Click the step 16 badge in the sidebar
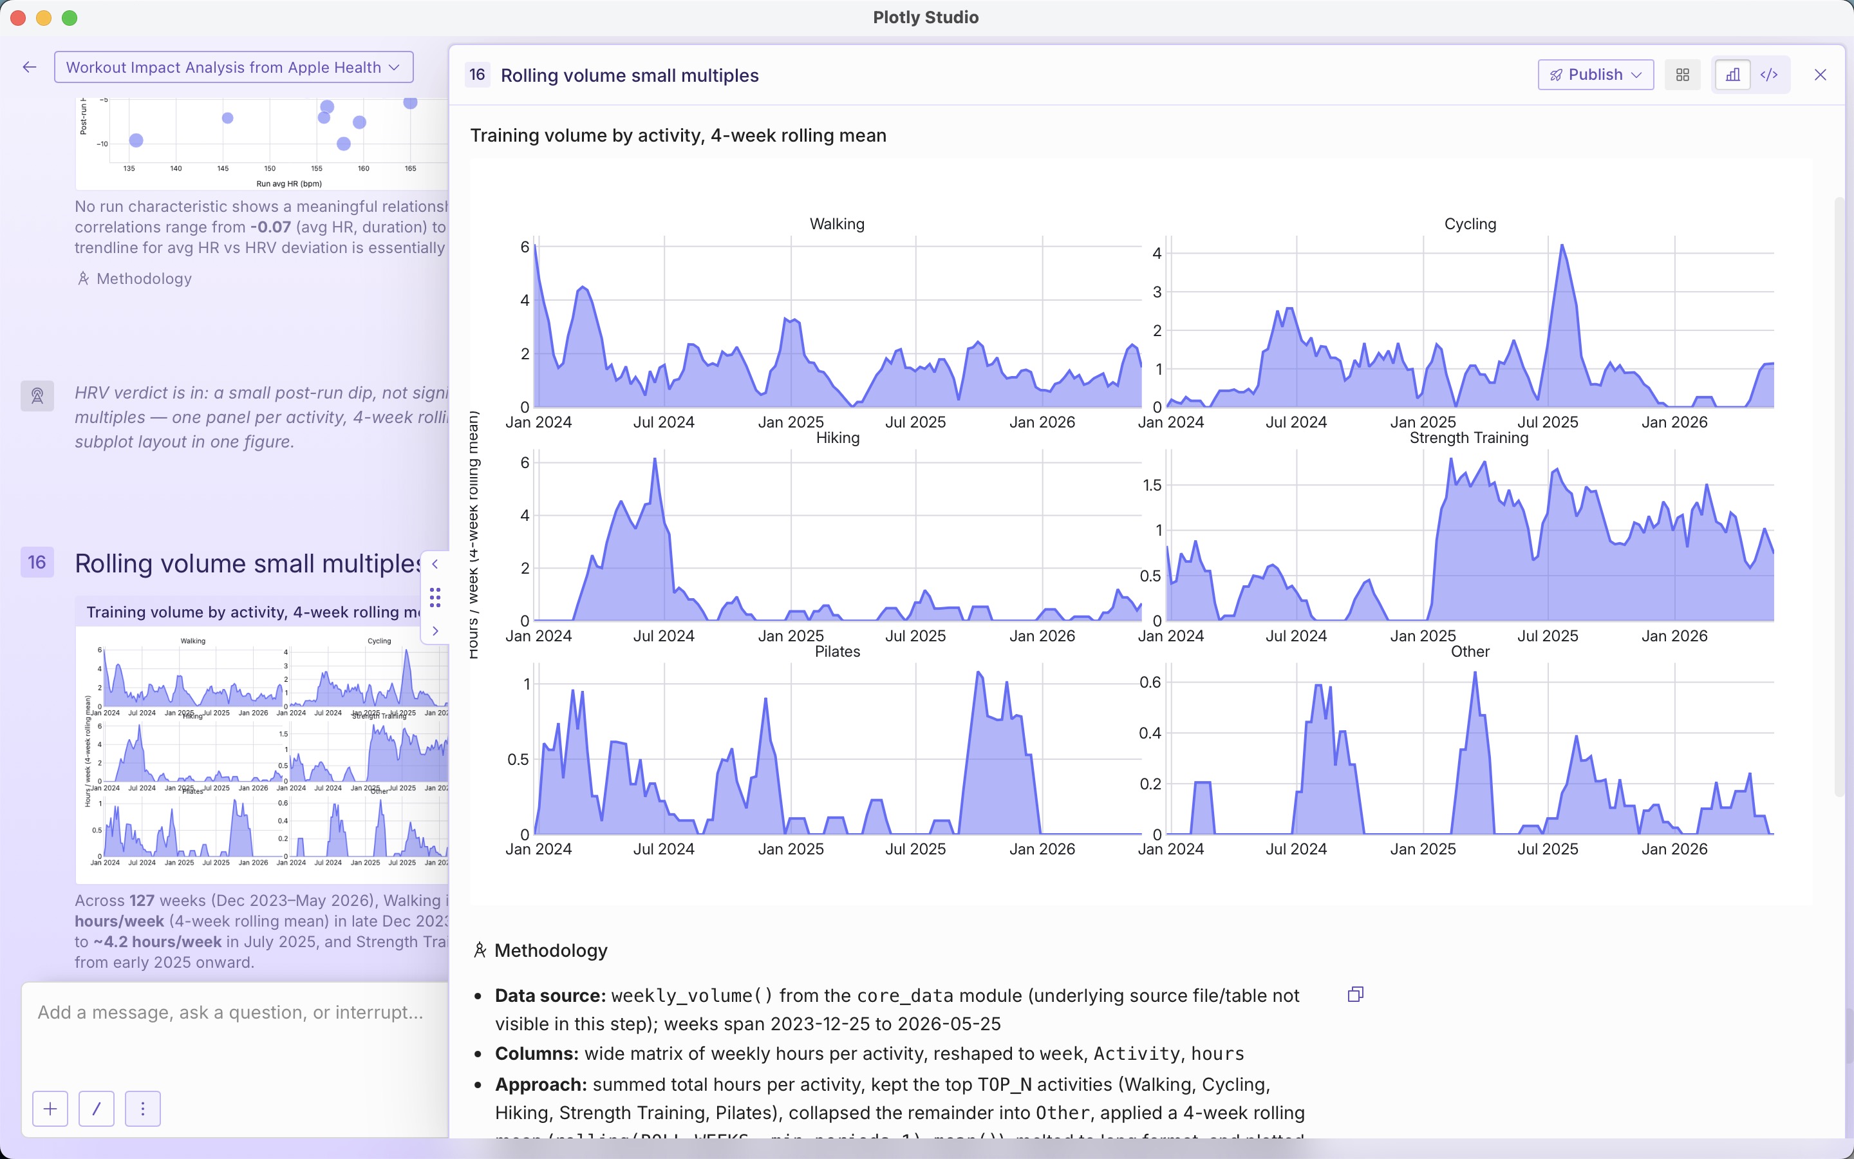The width and height of the screenshot is (1854, 1159). click(37, 562)
